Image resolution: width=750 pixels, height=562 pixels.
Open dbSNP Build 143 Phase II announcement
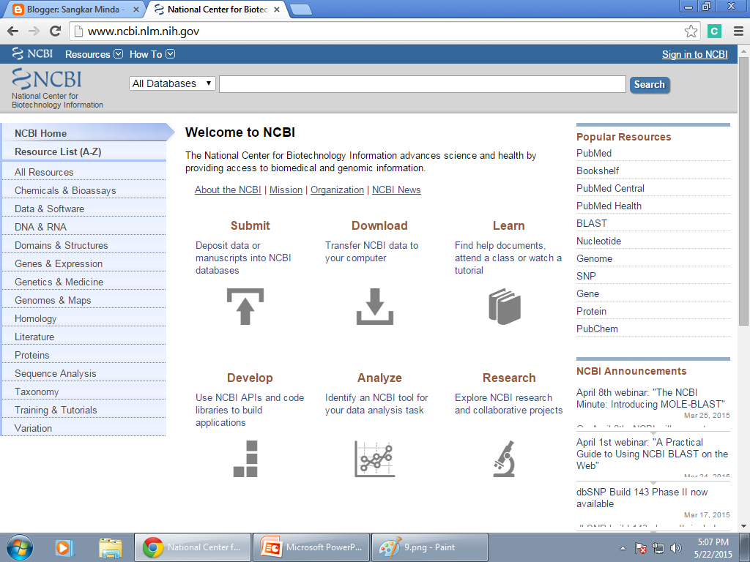point(642,498)
